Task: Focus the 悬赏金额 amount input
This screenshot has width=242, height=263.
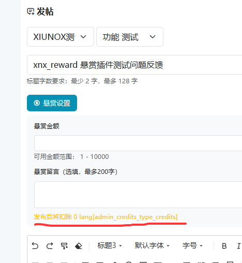Action: click(x=138, y=143)
